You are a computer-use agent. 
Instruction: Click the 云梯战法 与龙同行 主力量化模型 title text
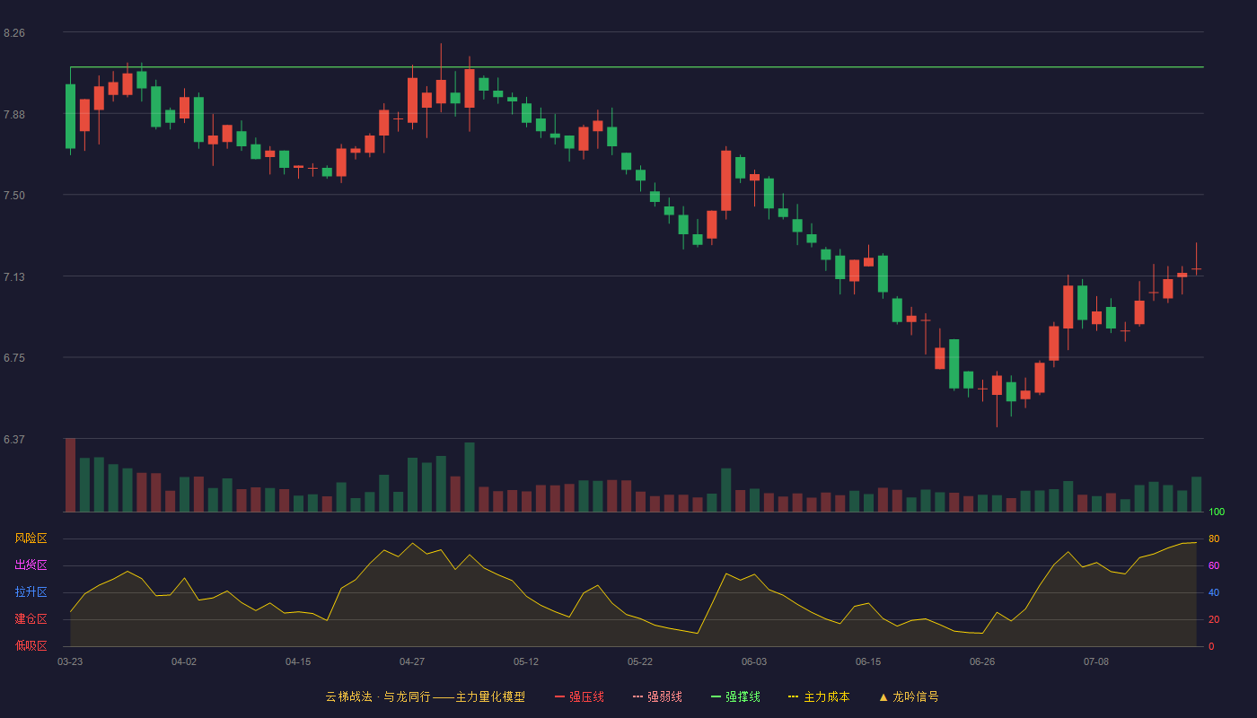pyautogui.click(x=426, y=696)
